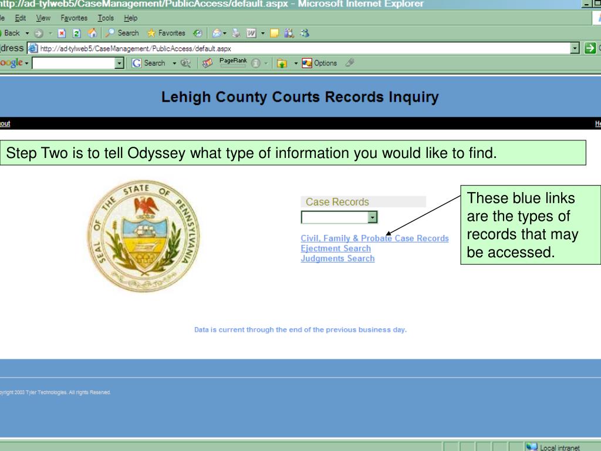Click the Messenger icon in toolbar
The height and width of the screenshot is (451, 601).
tap(305, 33)
